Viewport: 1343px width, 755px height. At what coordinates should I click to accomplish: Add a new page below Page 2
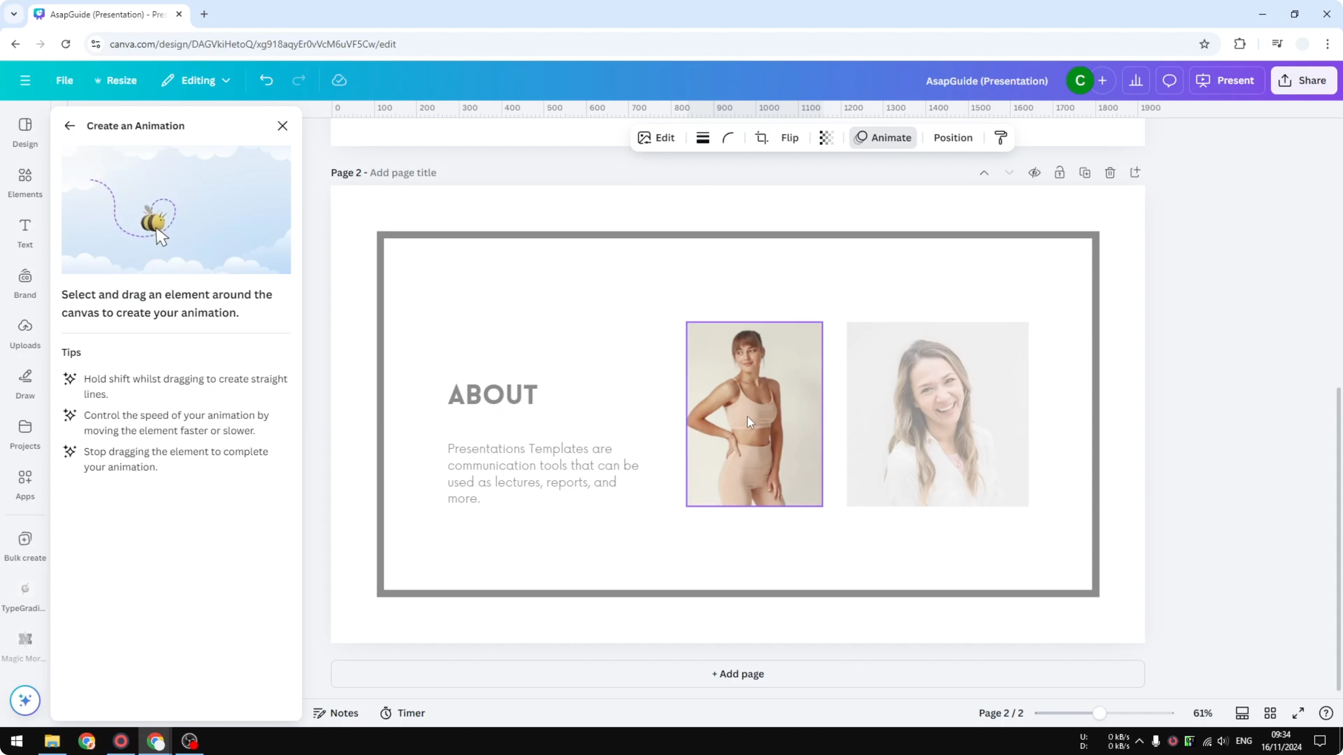click(x=737, y=674)
